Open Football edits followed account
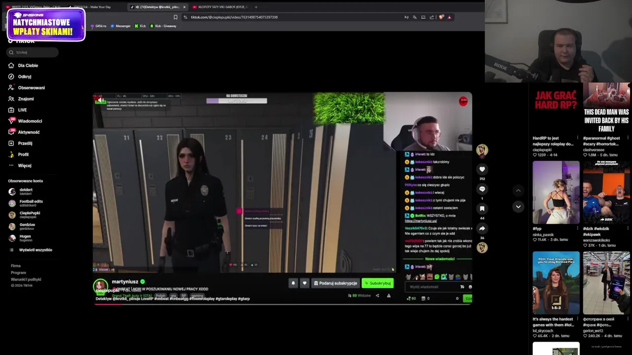 coord(26,203)
